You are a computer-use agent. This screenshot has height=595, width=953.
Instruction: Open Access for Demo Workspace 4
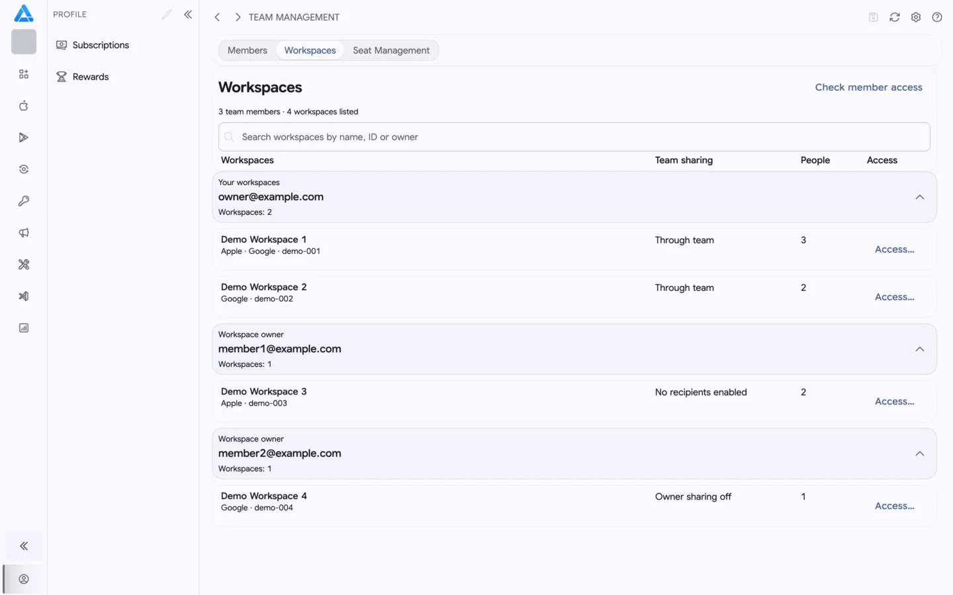click(895, 506)
